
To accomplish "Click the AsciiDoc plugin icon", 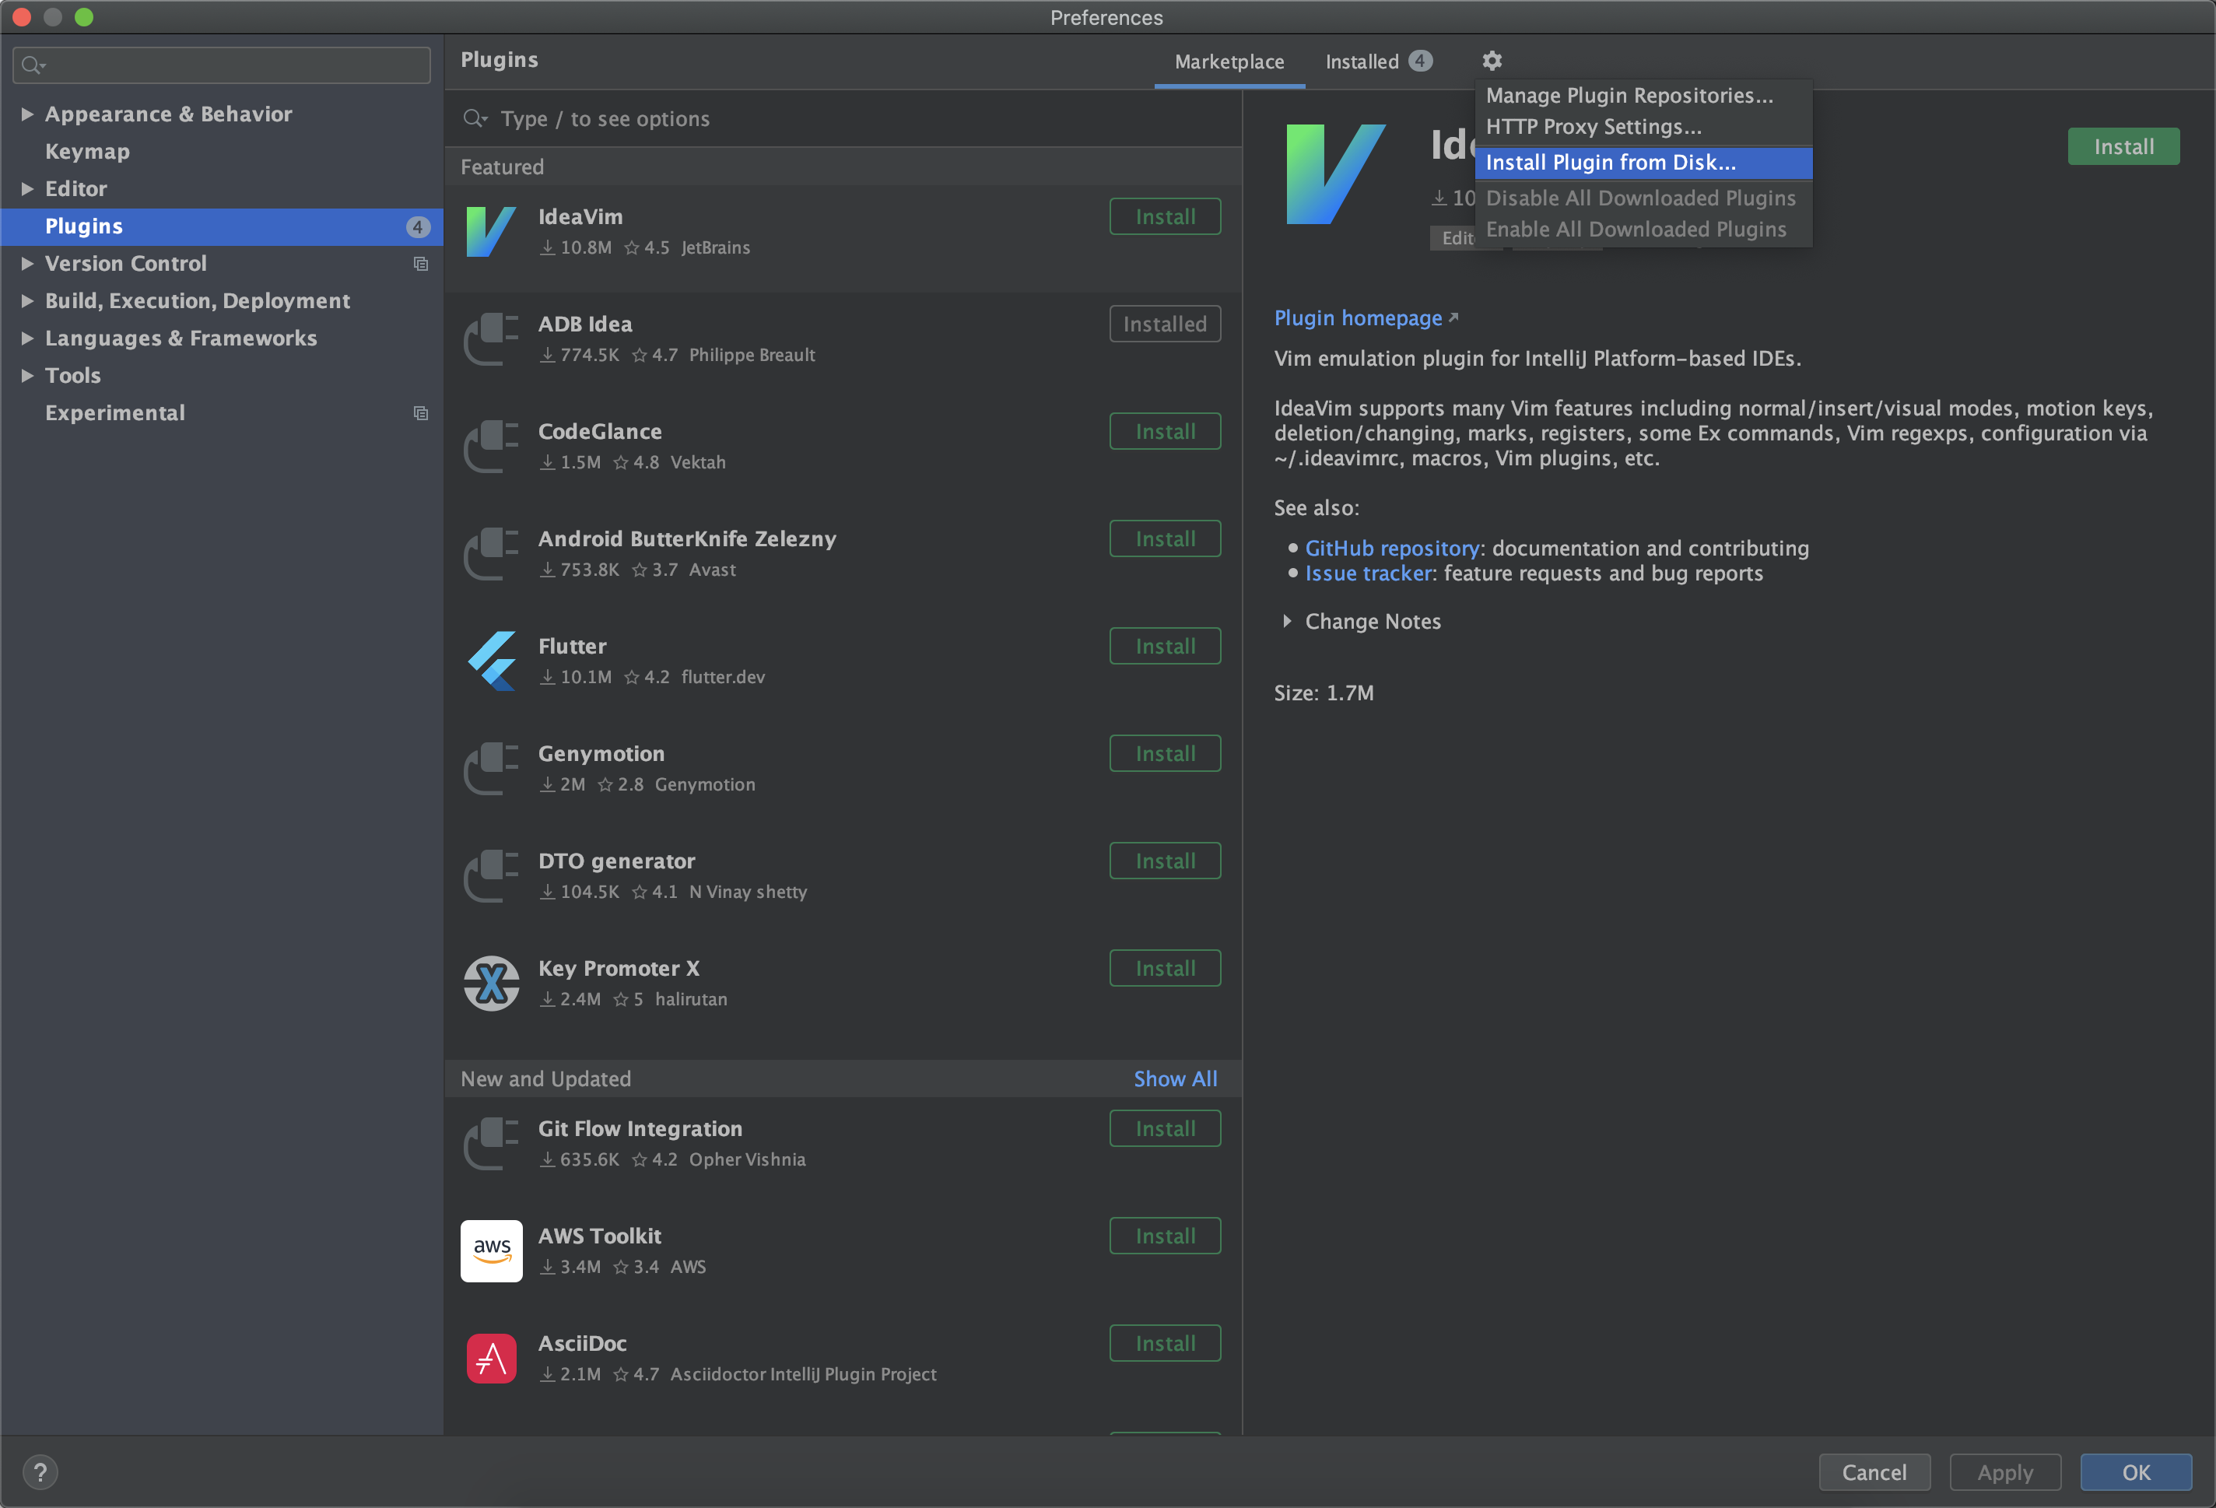I will pos(491,1357).
